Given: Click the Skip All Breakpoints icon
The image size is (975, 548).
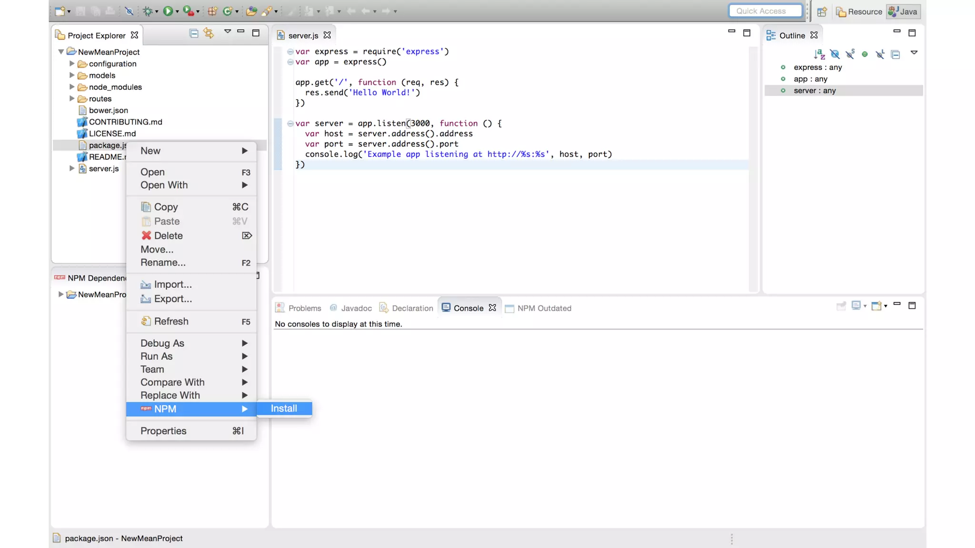Looking at the screenshot, I should (x=129, y=11).
